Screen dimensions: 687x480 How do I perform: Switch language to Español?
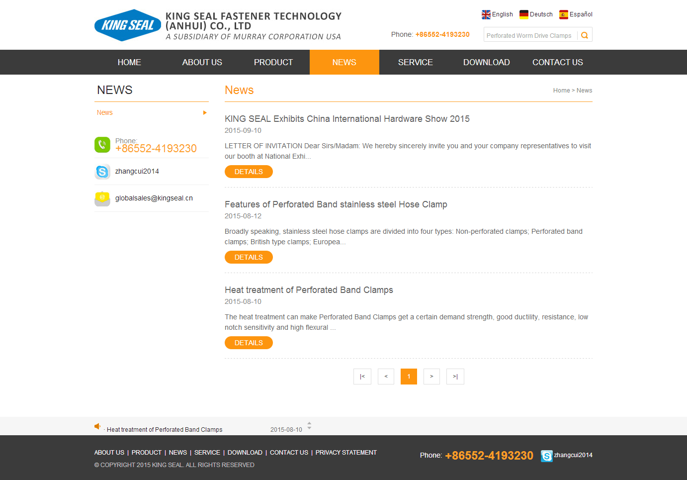pos(581,14)
